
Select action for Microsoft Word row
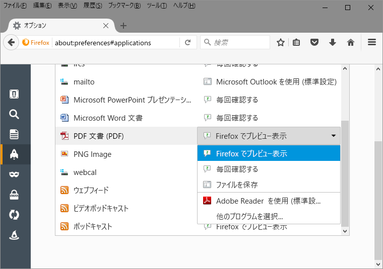click(x=231, y=118)
